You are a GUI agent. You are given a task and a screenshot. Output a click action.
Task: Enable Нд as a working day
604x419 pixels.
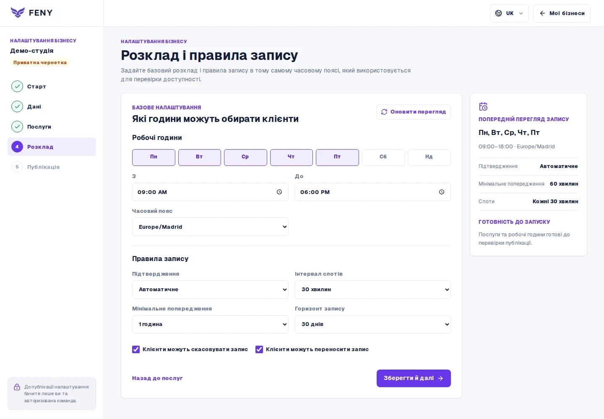click(429, 158)
